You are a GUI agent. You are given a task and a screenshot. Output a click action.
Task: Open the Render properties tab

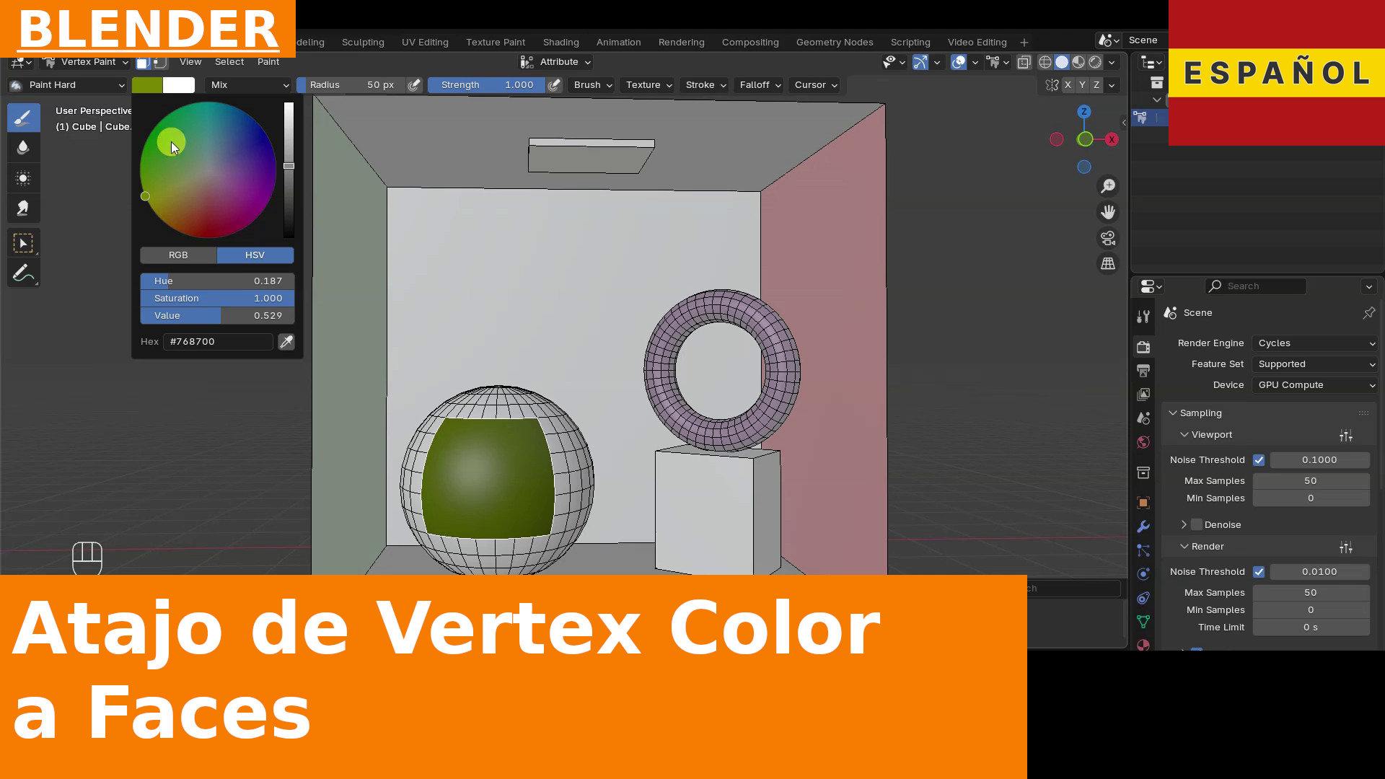click(1143, 347)
